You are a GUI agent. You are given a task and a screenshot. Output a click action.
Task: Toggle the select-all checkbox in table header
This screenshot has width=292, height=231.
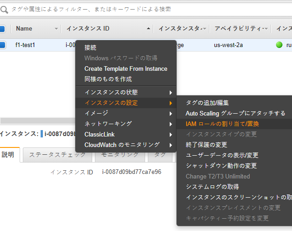tap(2, 29)
